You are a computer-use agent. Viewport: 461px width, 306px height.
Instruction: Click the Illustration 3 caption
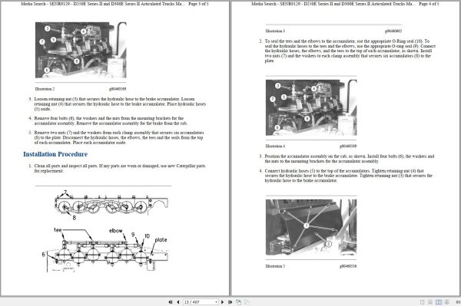pos(275,31)
